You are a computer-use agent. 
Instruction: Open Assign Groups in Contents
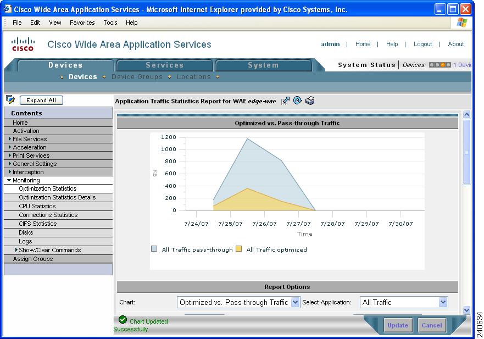pos(33,259)
